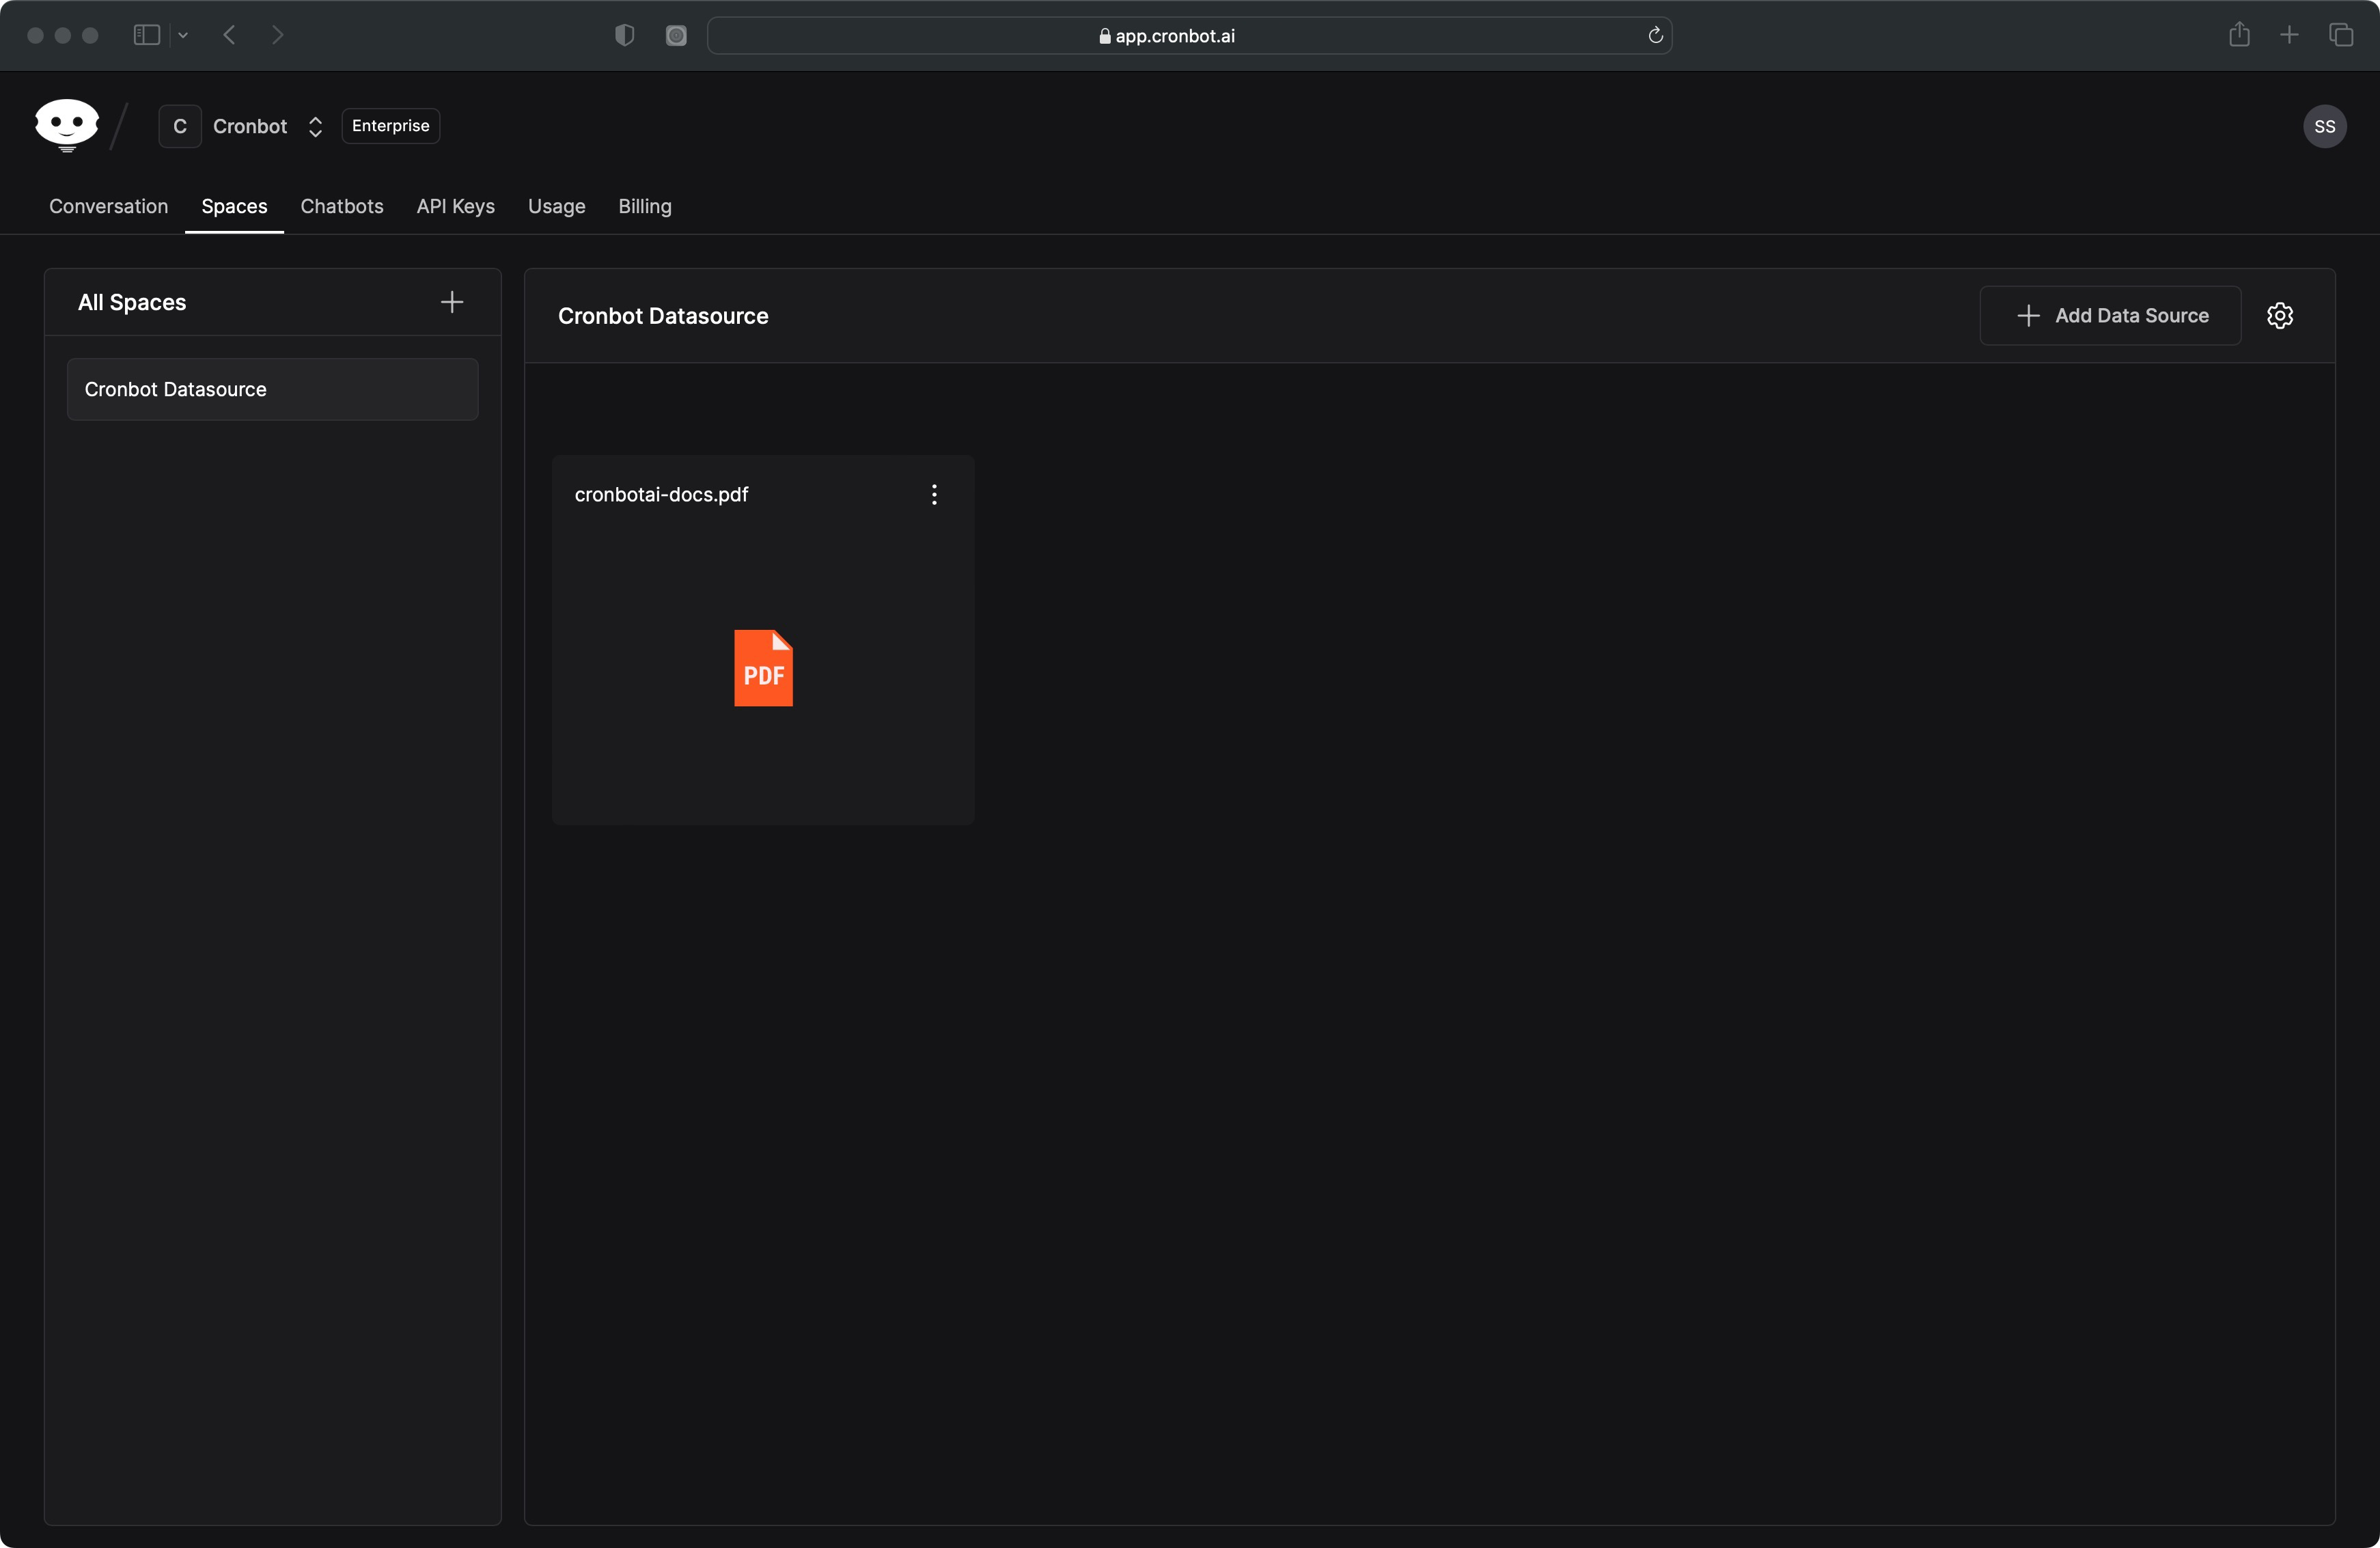Switch to the Chatbots tab
This screenshot has height=1548, width=2380.
[342, 206]
